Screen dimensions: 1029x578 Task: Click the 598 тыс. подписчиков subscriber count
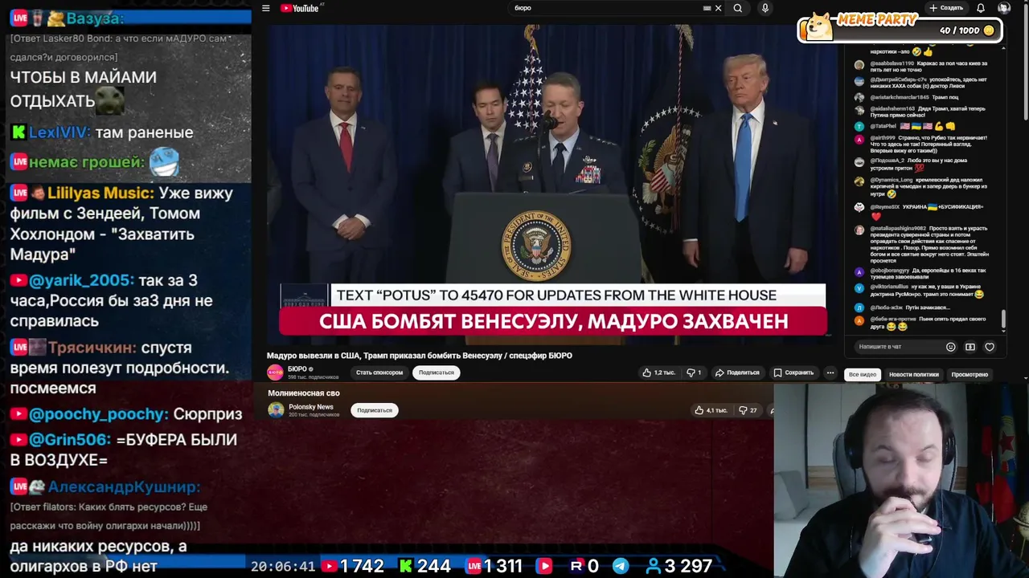pyautogui.click(x=313, y=377)
